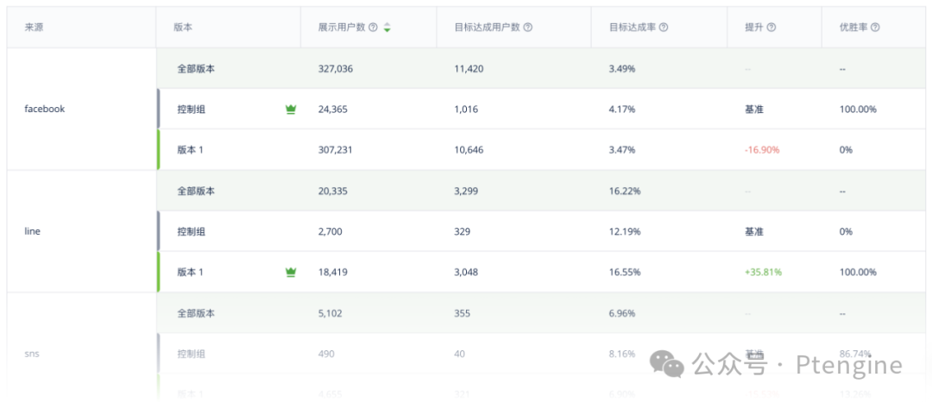Sort table by 展示用户数 arrow
This screenshot has height=402, width=932.
click(387, 28)
